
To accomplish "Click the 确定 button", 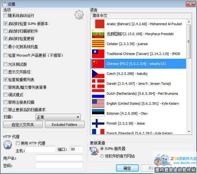I will pyautogui.click(x=127, y=168).
